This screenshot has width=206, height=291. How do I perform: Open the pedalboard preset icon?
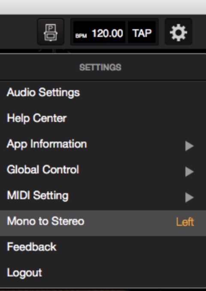coord(51,32)
